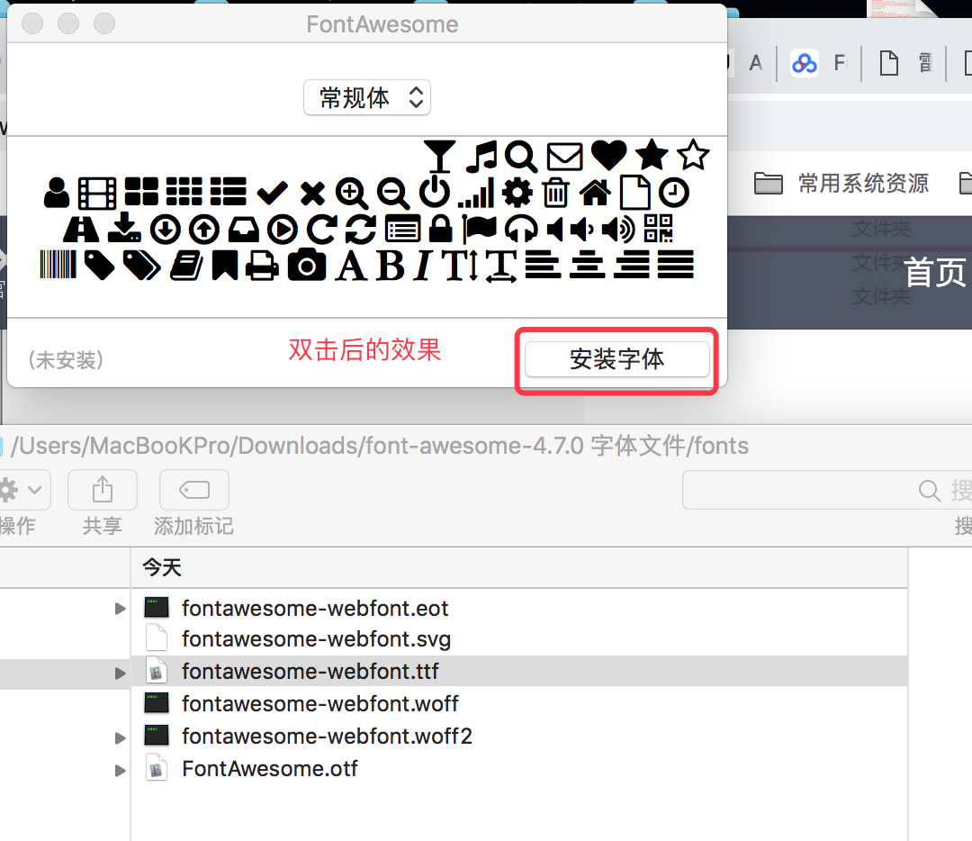The height and width of the screenshot is (841, 972).
Task: Click the trash can glyph in font preview
Action: click(555, 193)
